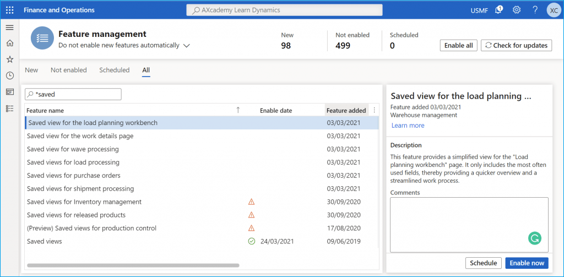Sort by Enable date column header

(276, 111)
